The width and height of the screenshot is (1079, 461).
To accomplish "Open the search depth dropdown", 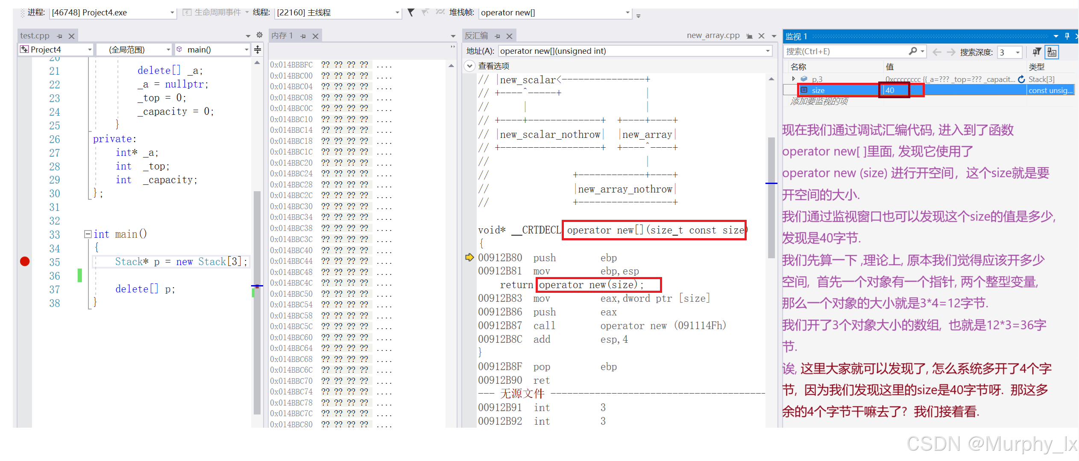I will click(x=1018, y=53).
